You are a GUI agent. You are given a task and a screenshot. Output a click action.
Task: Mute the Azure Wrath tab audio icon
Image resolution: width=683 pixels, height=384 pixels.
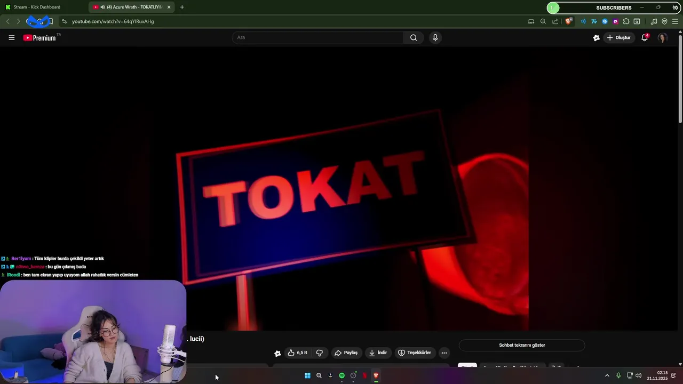click(102, 7)
